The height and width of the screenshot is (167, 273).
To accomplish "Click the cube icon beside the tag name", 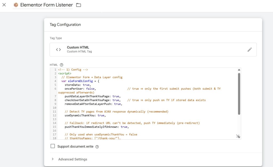I will tap(16, 5).
